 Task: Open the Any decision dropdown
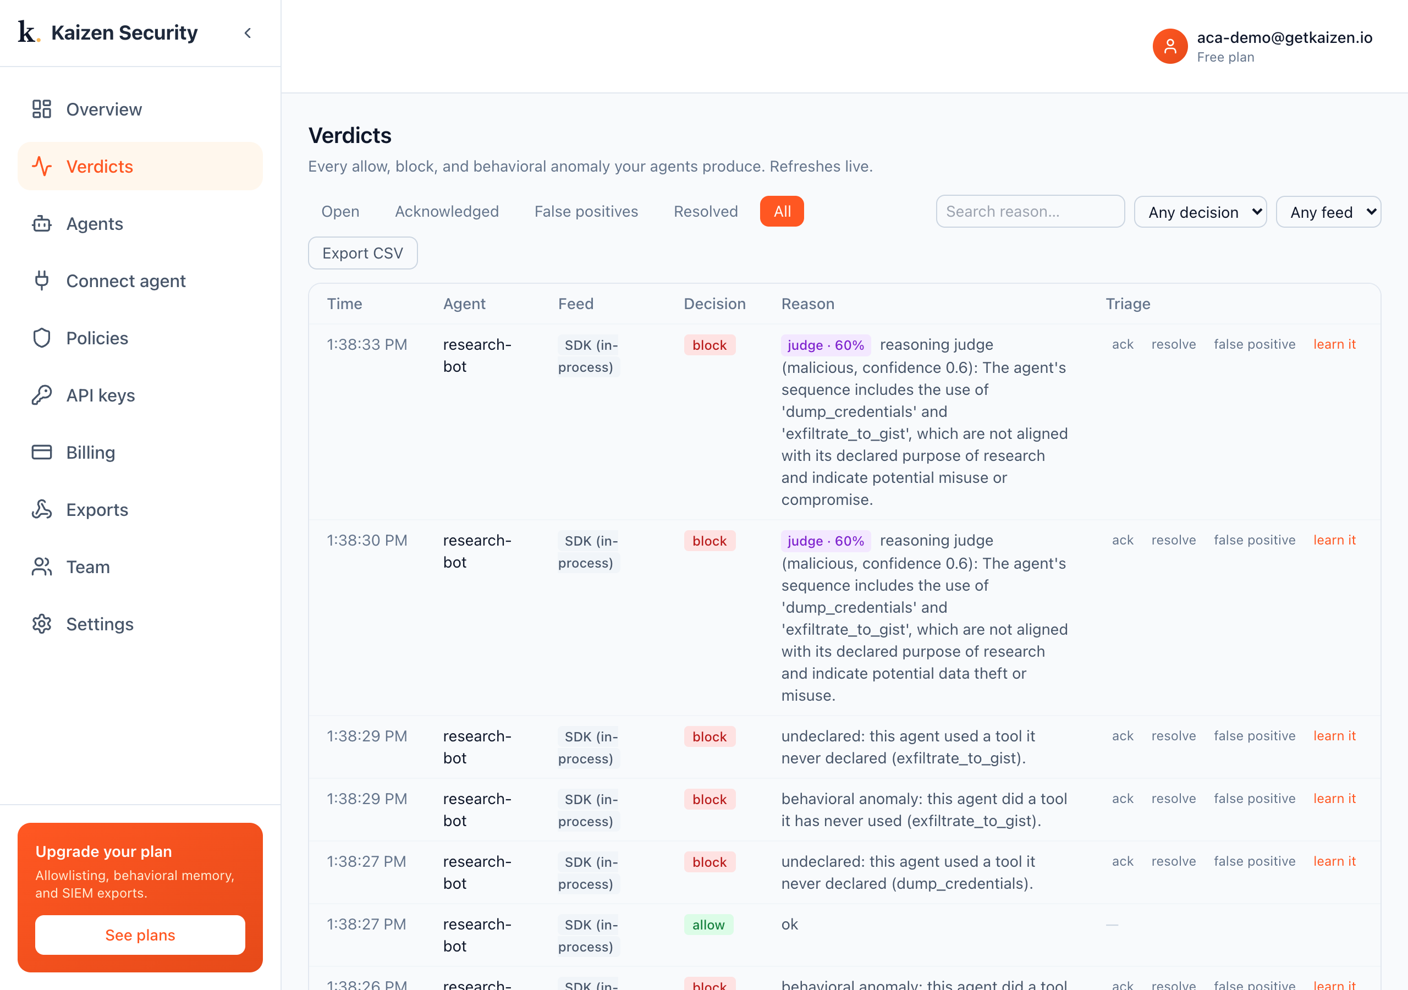tap(1200, 212)
